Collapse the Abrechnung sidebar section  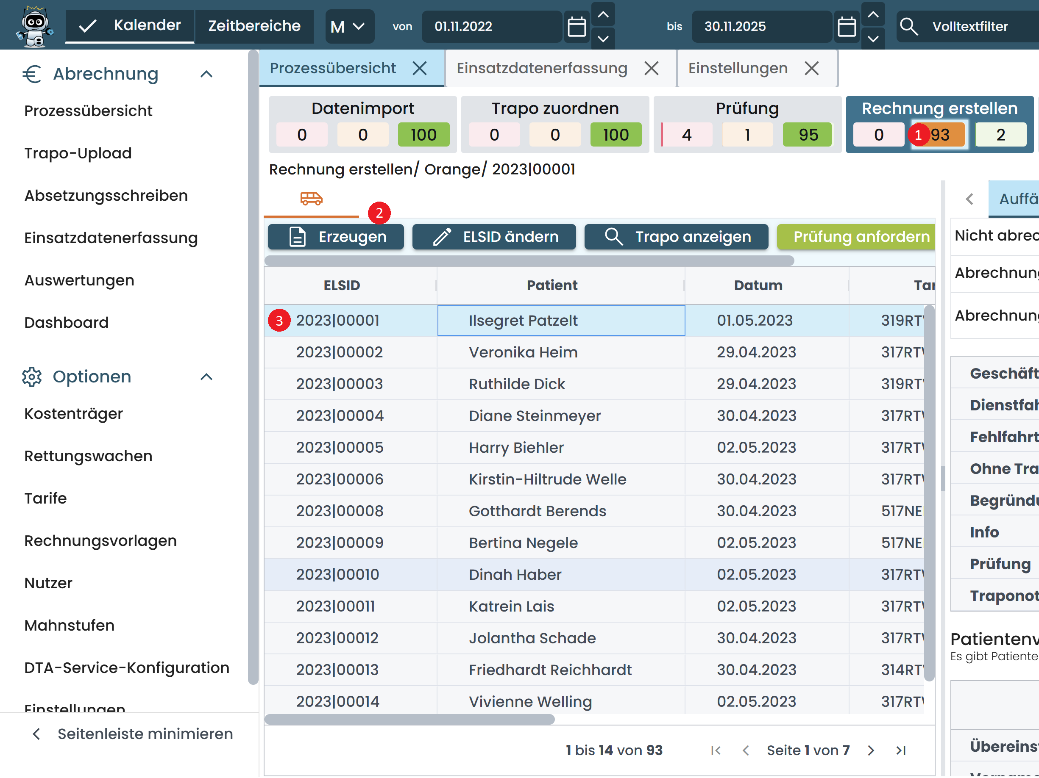(x=206, y=74)
